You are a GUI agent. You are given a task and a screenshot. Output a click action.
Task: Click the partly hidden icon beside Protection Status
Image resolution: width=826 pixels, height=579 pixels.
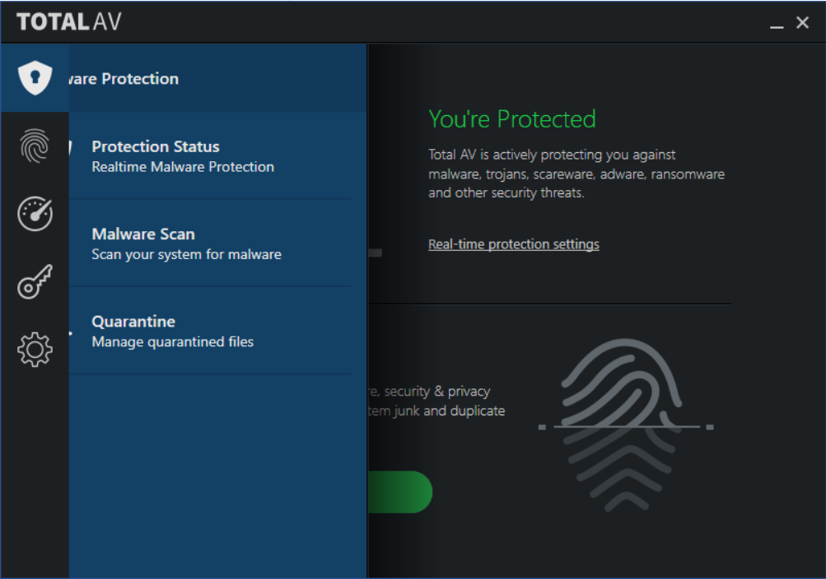[71, 148]
